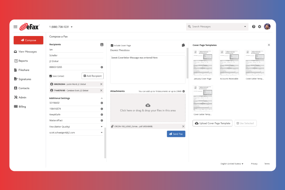The width and height of the screenshot is (285, 190).
Task: Open the help question mark icon
Action: click(x=254, y=26)
